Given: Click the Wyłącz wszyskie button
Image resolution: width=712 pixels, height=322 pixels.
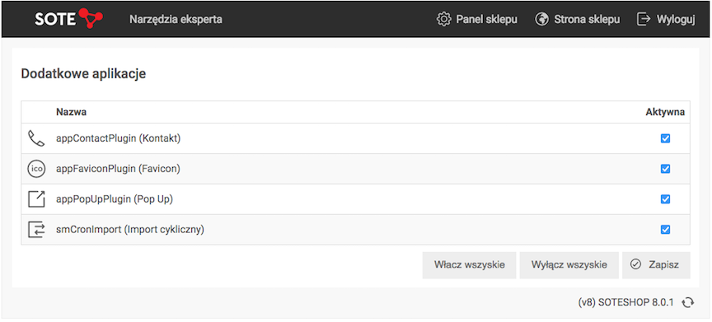Looking at the screenshot, I should 569,265.
